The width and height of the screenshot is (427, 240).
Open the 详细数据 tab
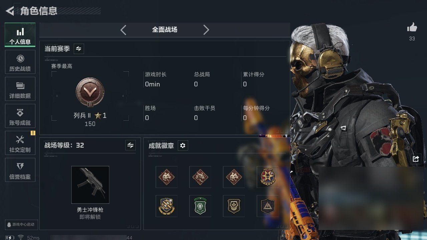tap(20, 89)
